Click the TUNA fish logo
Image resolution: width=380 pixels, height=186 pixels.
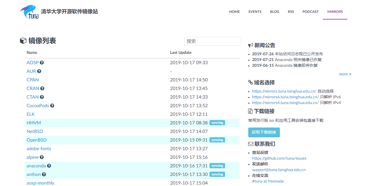pyautogui.click(x=29, y=12)
